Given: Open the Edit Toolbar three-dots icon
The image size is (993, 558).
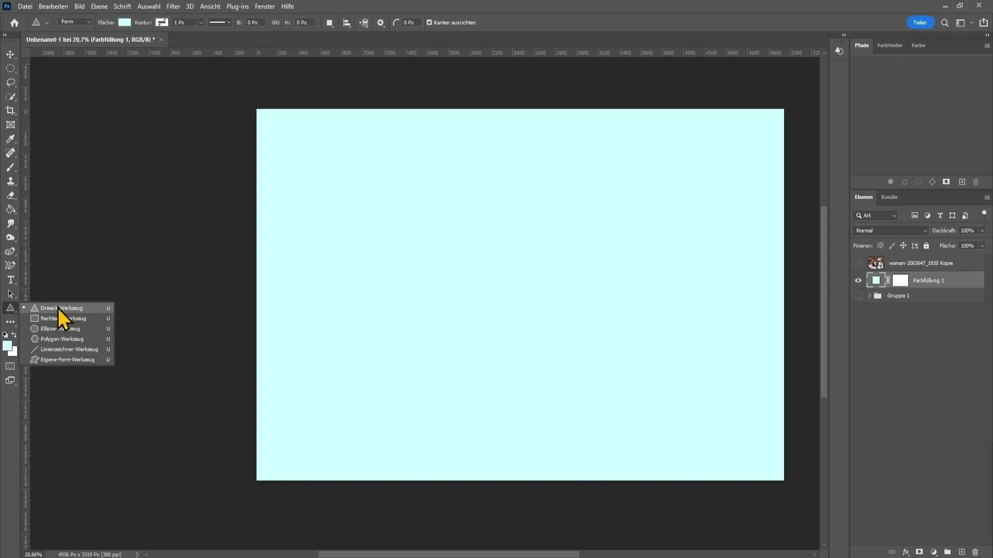Looking at the screenshot, I should 10,322.
